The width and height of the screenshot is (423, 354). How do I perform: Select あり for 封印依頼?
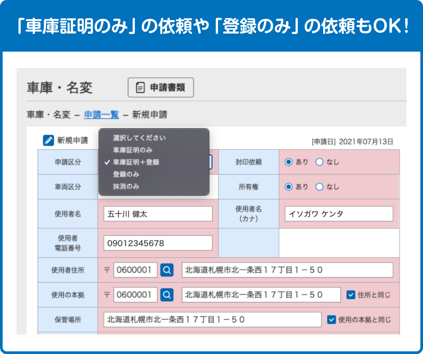[x=288, y=162]
